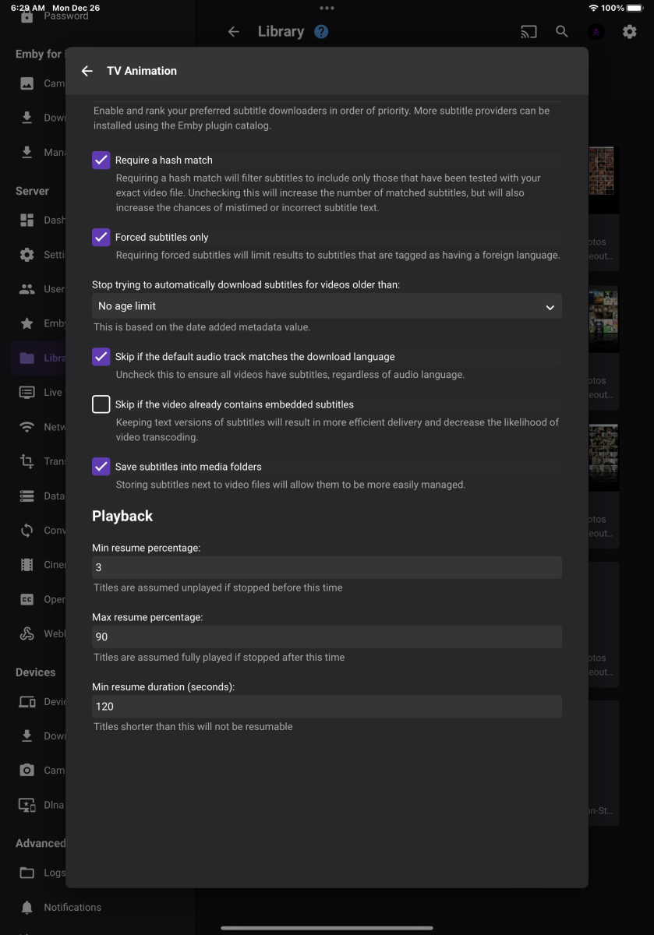
Task: Click the search magnifier icon
Action: pos(562,32)
